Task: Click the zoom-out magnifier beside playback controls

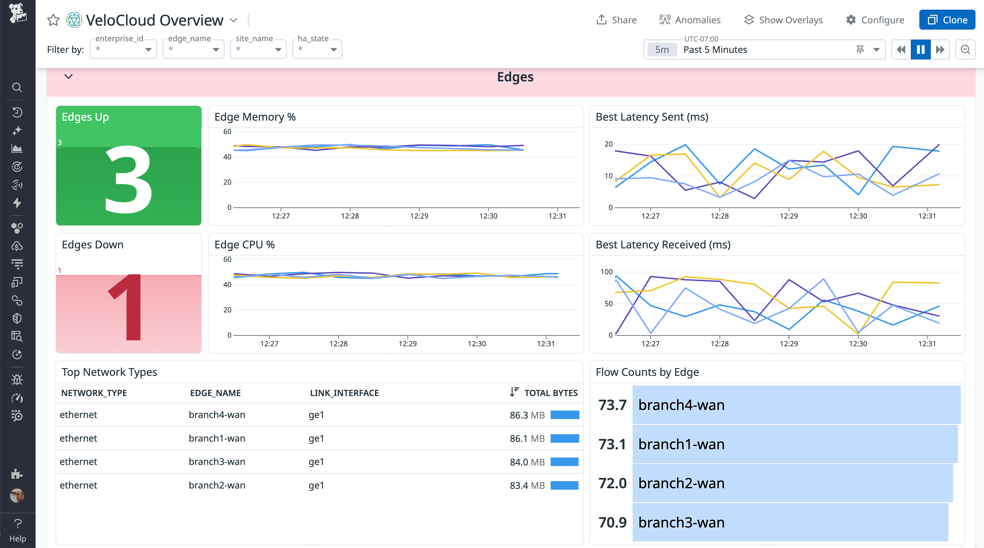Action: 965,49
